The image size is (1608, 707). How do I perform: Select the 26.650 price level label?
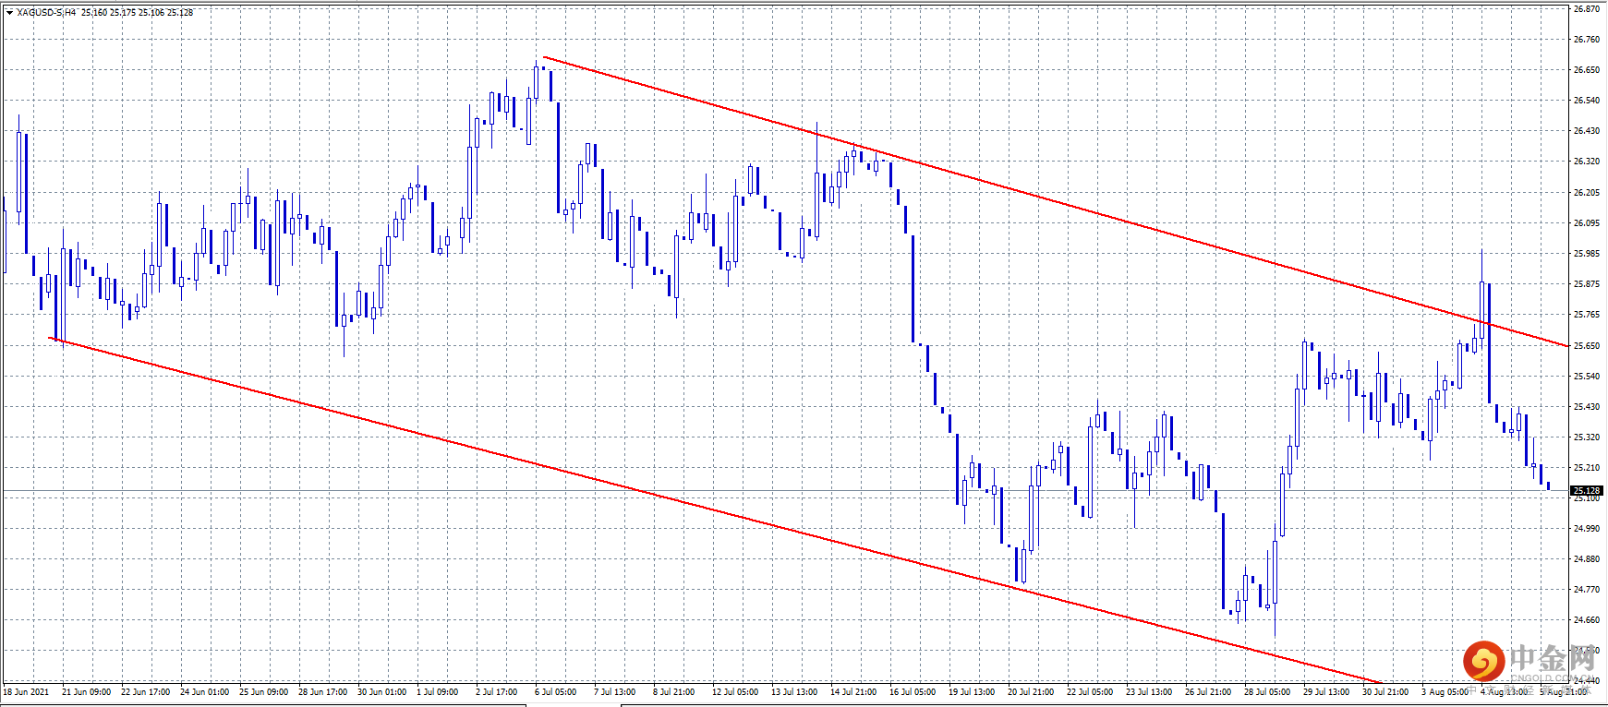click(x=1587, y=70)
